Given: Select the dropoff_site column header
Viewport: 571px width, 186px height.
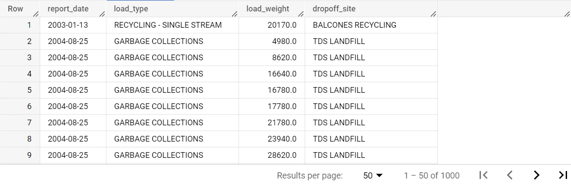Looking at the screenshot, I should coord(334,9).
